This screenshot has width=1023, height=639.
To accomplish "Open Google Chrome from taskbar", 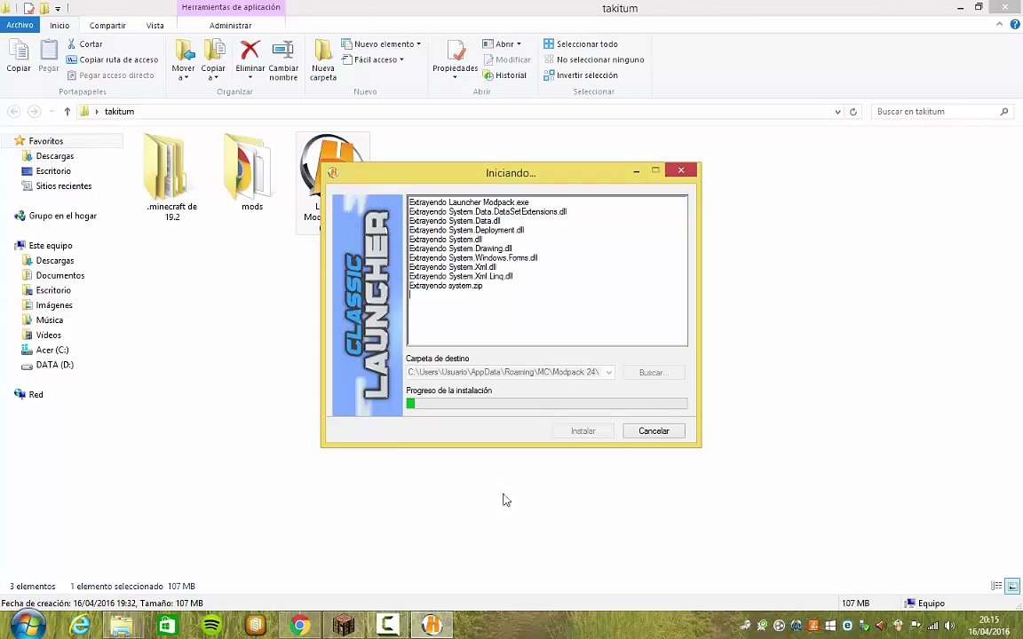I will [x=299, y=626].
